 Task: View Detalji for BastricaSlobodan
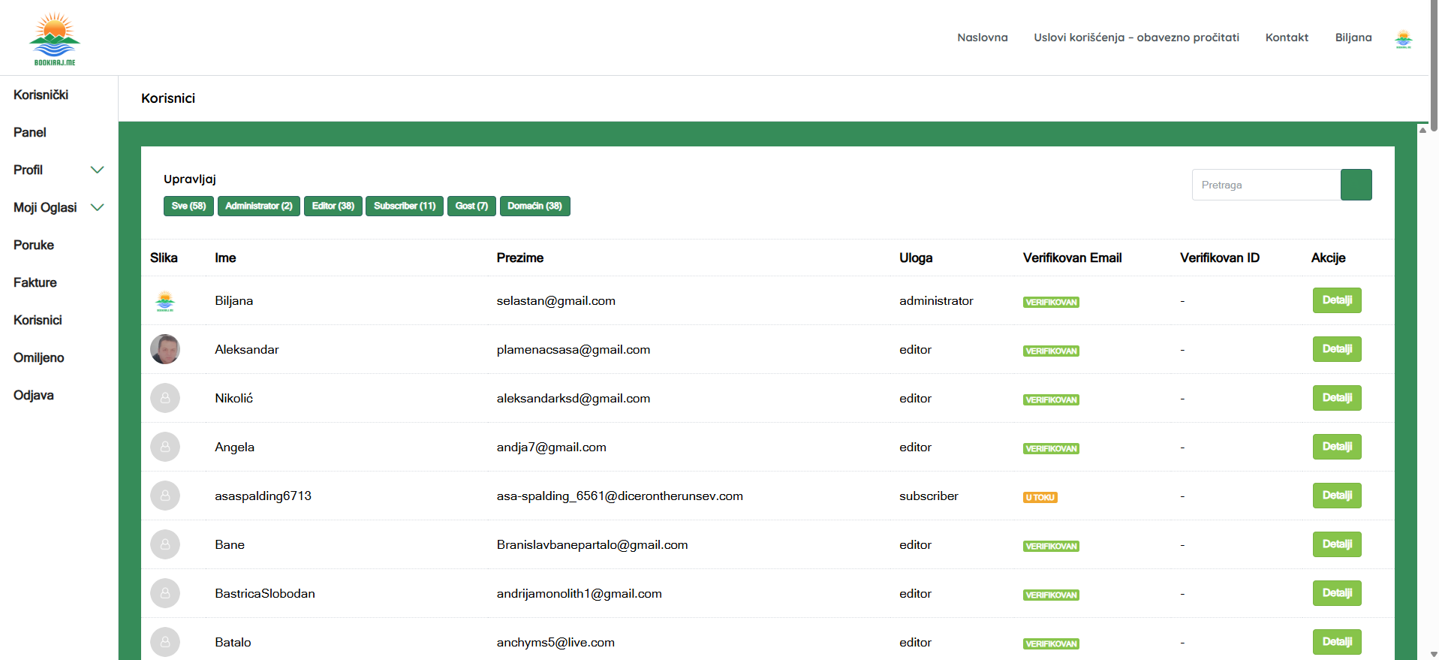tap(1336, 593)
